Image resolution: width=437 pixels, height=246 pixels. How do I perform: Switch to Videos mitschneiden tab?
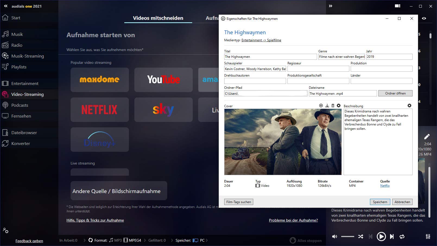click(x=158, y=18)
